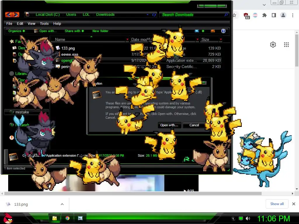
Task: Open Chrome three-dot menu
Action: point(293,15)
